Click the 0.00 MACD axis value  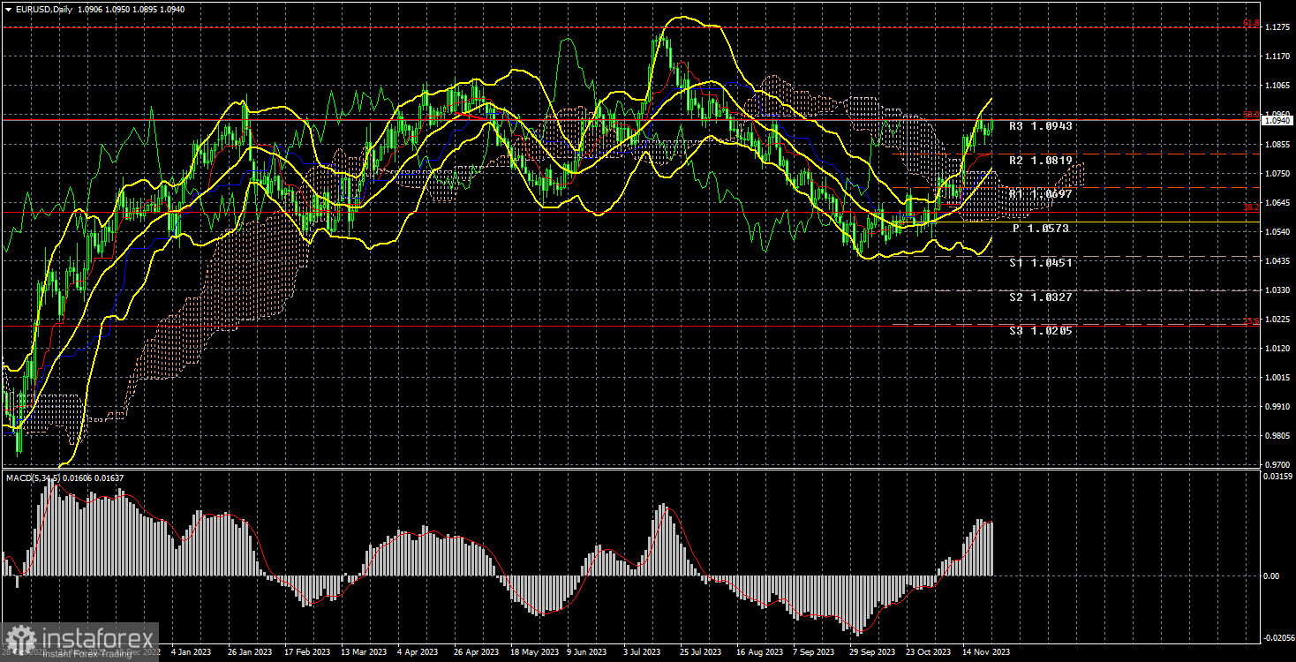coord(1271,575)
